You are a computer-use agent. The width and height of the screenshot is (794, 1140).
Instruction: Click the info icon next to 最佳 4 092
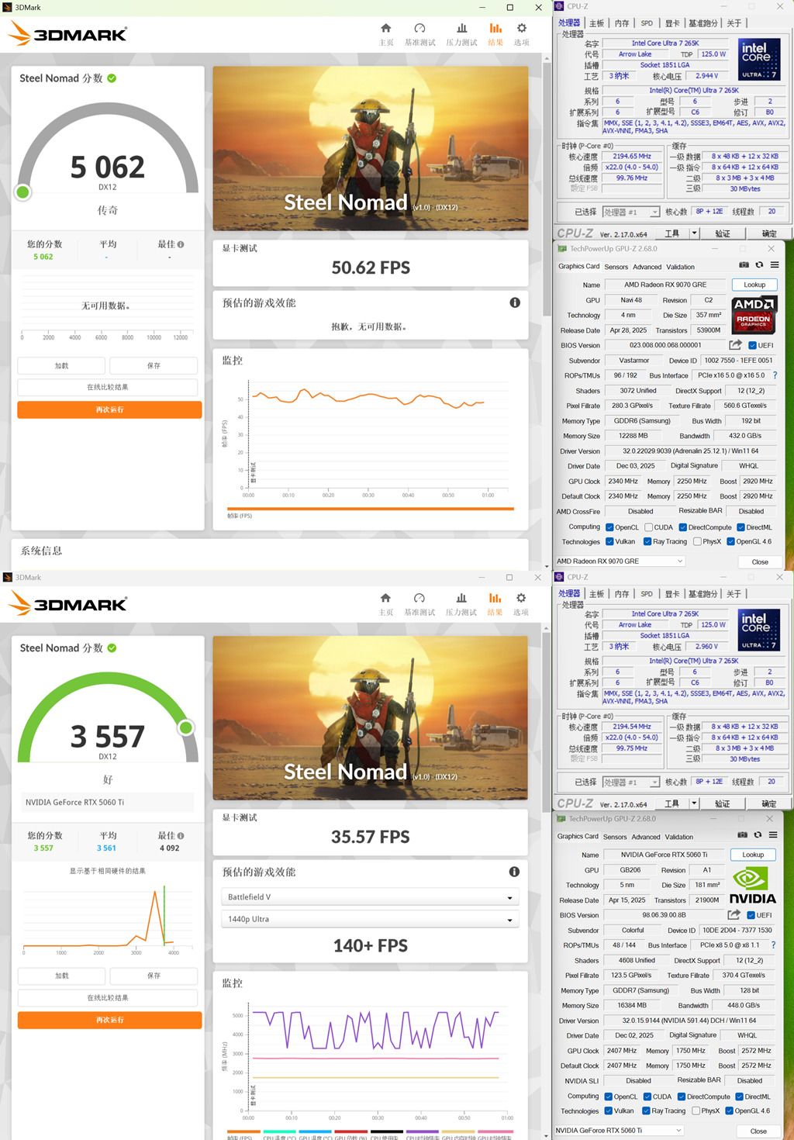[181, 835]
